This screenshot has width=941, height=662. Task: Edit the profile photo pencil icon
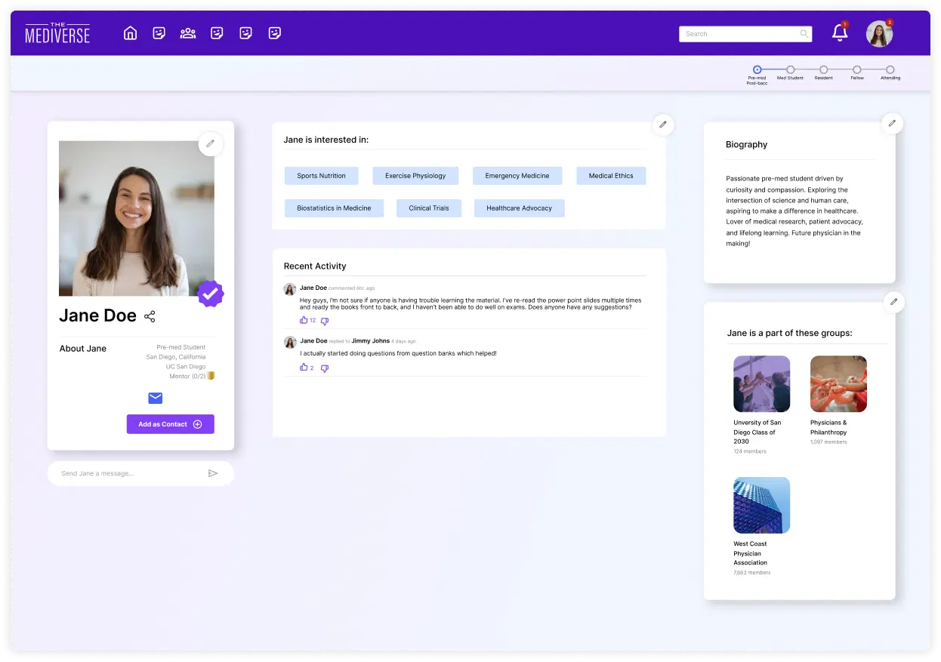point(211,143)
